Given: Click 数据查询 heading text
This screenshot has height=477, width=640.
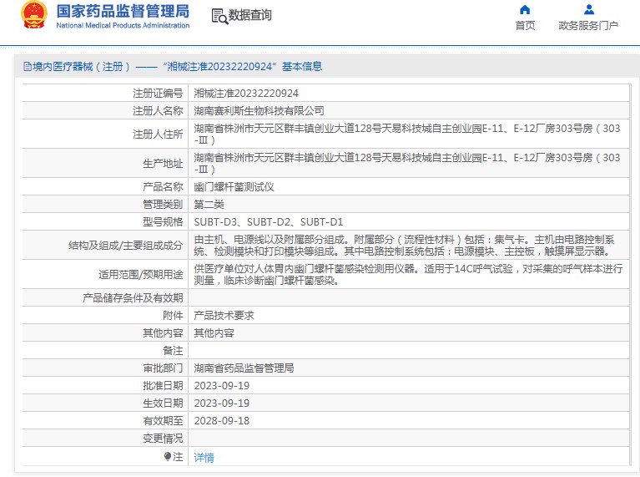Looking at the screenshot, I should [x=249, y=15].
